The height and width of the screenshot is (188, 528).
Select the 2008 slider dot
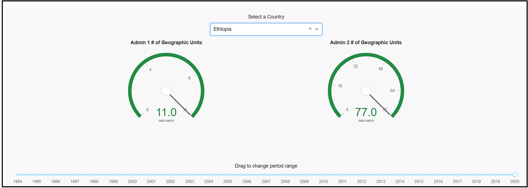pyautogui.click(x=285, y=175)
